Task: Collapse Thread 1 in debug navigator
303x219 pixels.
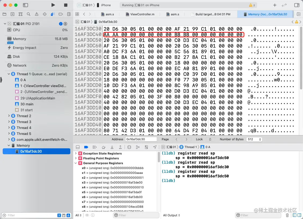Action: click(9, 74)
